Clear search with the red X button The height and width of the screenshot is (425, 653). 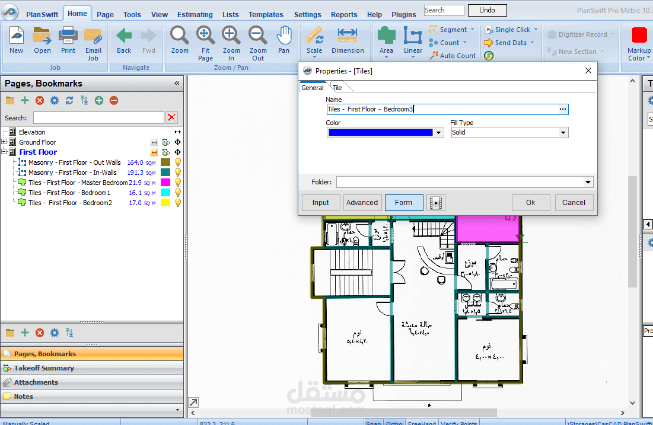[171, 118]
